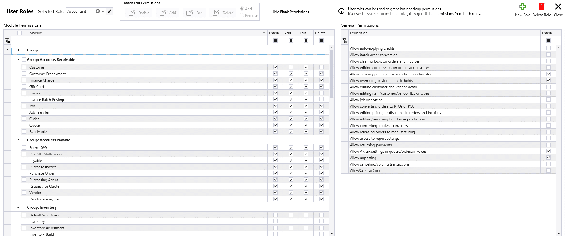Image resolution: width=565 pixels, height=236 pixels.
Task: Click the info icon beside user roles note
Action: tap(341, 11)
